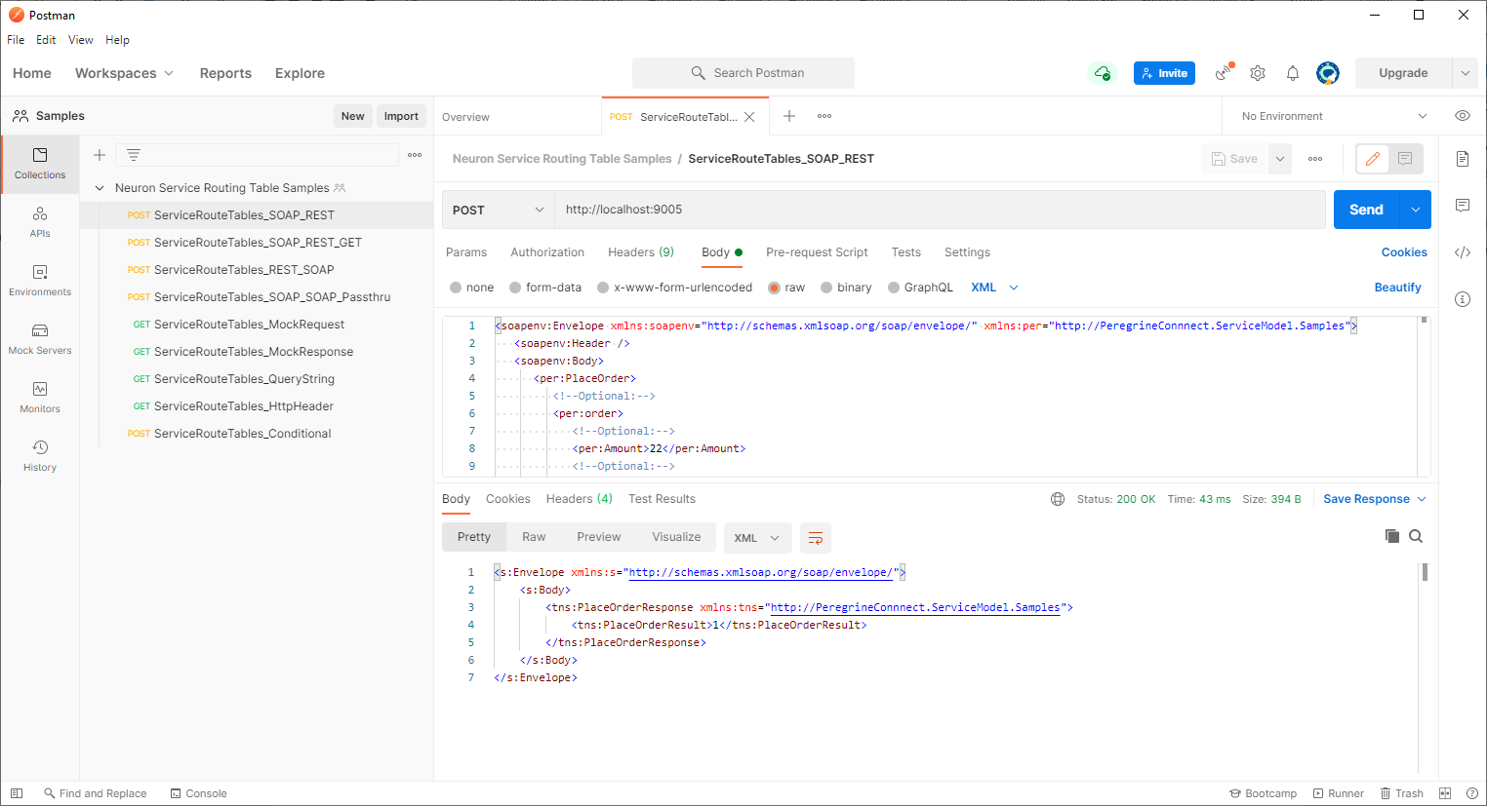Choose the binary body radio option

pos(846,288)
